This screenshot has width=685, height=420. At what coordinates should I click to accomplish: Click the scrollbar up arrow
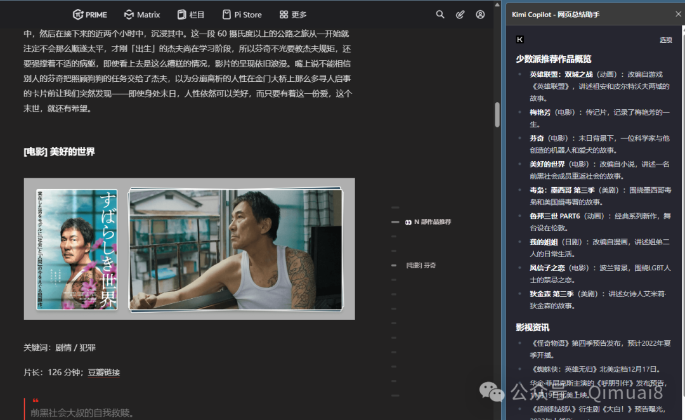[497, 5]
